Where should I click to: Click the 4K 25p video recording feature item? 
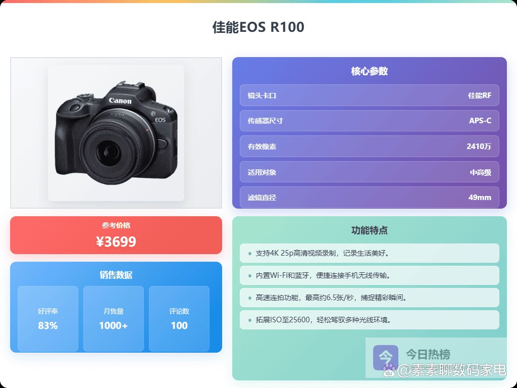[x=369, y=253]
